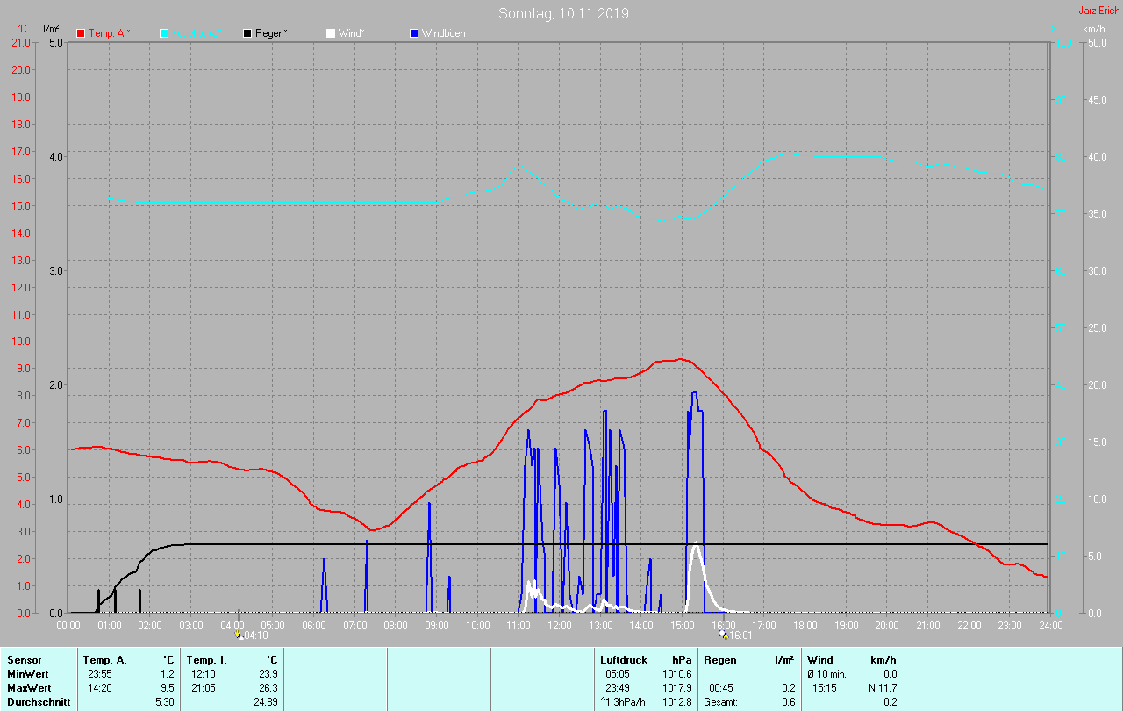Click the Regen legend label
The image size is (1123, 711).
273,33
